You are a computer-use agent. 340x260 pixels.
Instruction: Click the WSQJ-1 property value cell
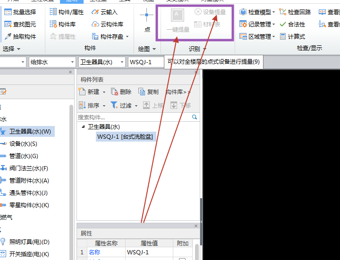coord(149,252)
